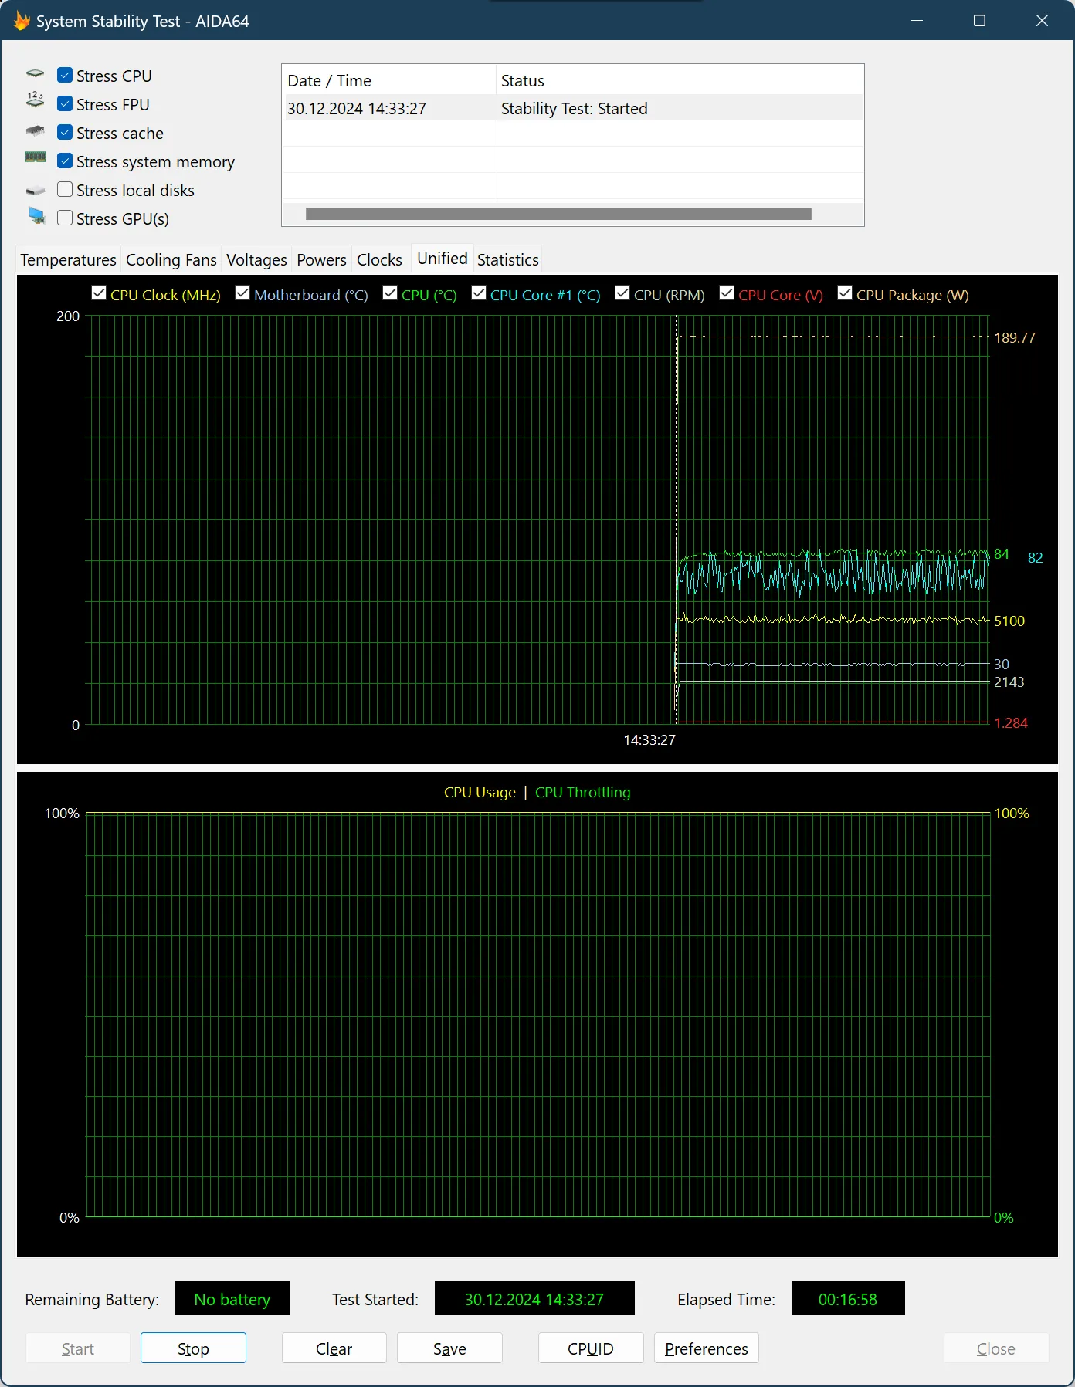The image size is (1075, 1387).
Task: Click the CPU Throttling graph label
Action: (x=583, y=792)
